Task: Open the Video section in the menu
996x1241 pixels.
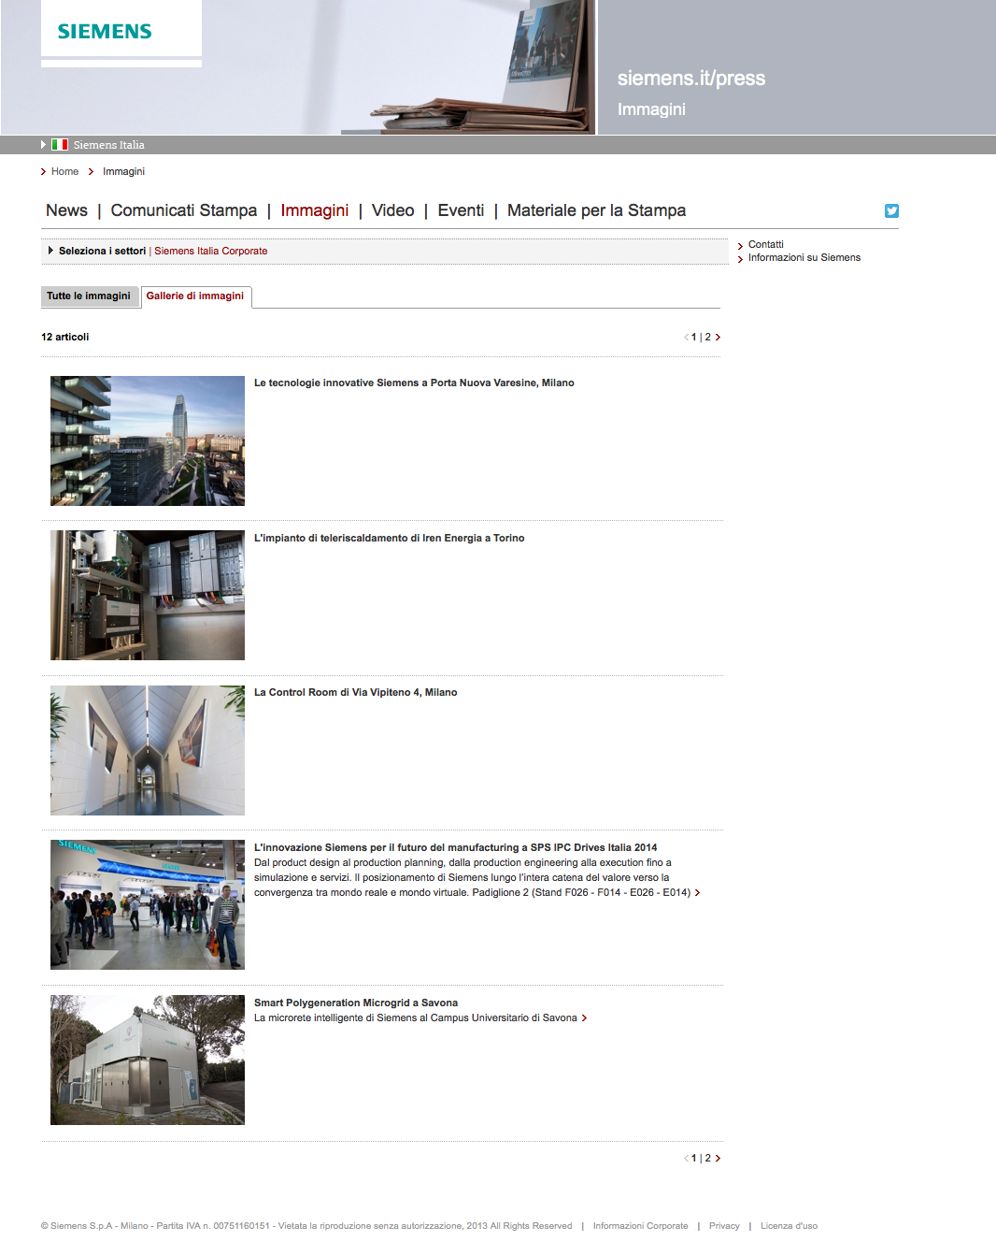Action: click(392, 211)
